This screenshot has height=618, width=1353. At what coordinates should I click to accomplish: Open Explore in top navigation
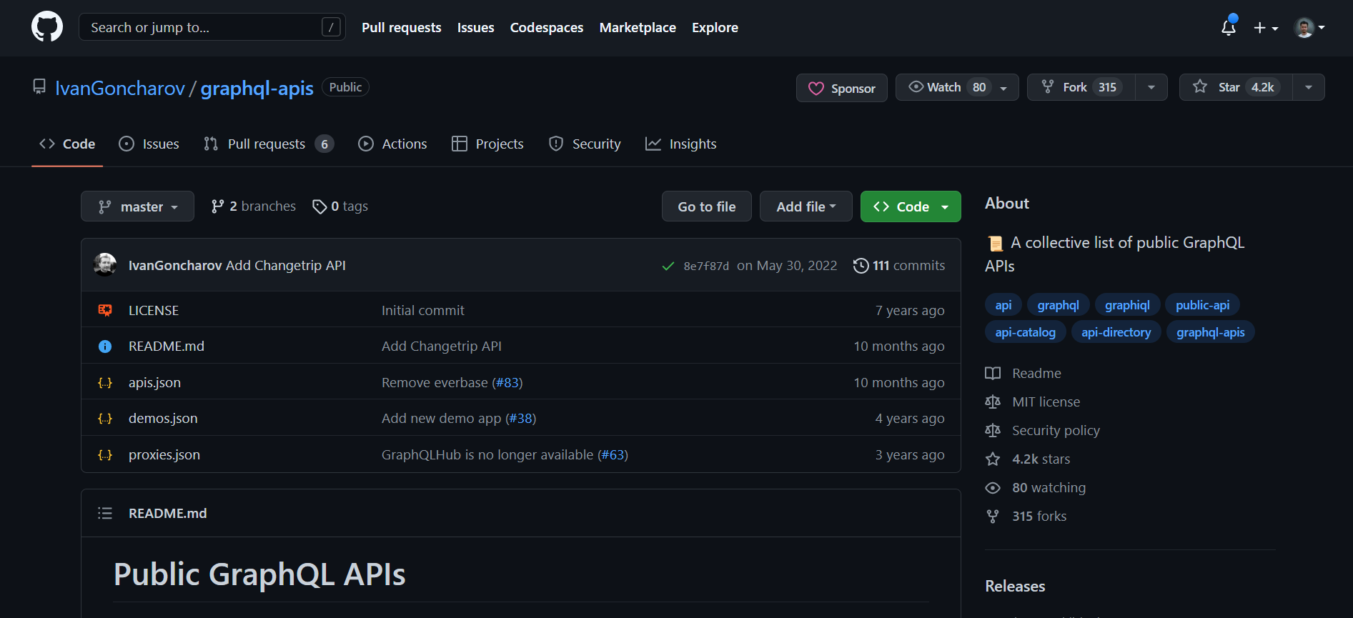pos(715,27)
